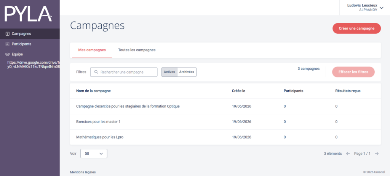
Task: Click Créée le column header
Action: 238,91
